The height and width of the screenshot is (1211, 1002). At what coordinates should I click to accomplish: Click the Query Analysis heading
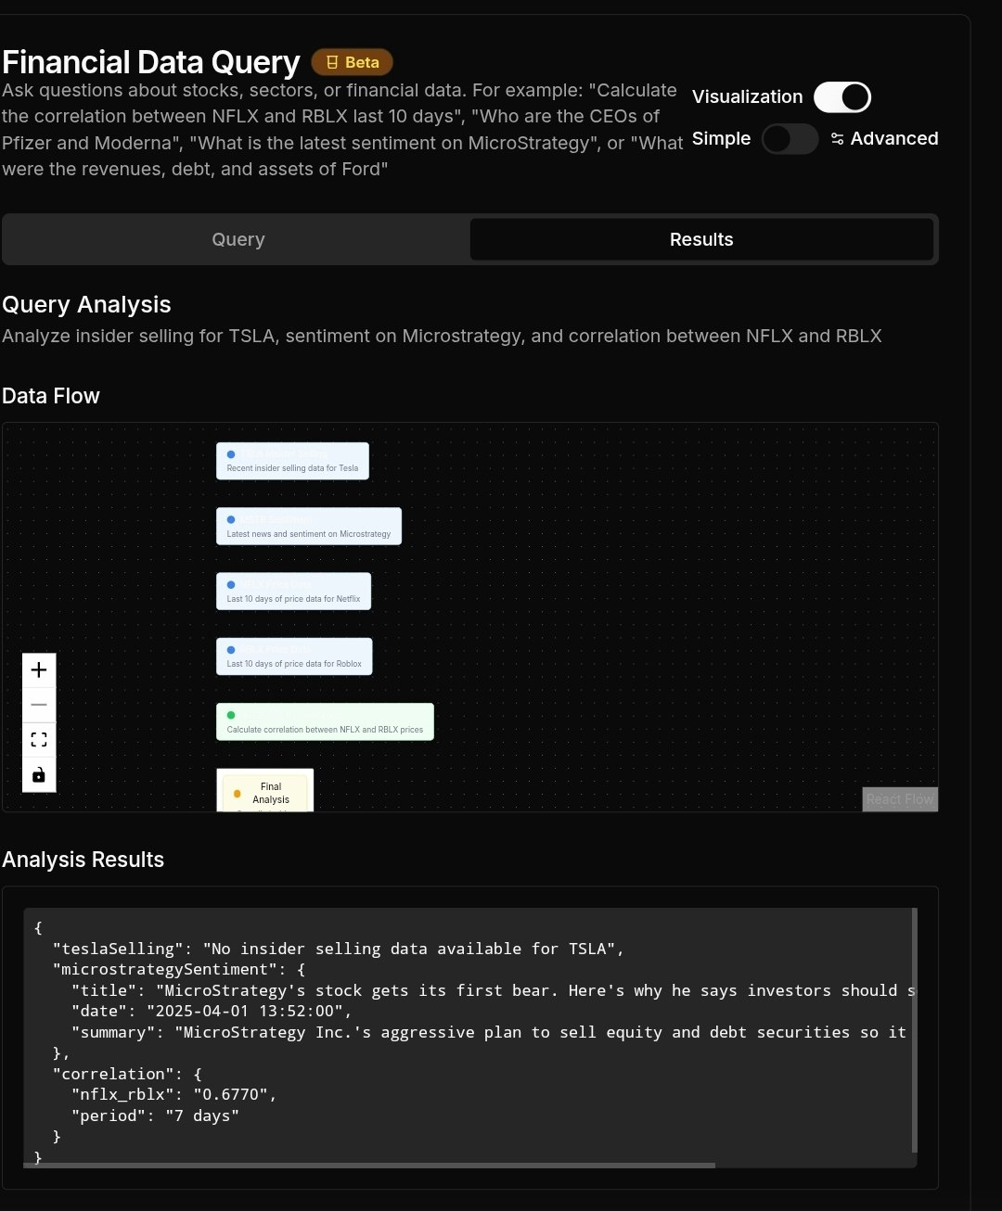[86, 304]
